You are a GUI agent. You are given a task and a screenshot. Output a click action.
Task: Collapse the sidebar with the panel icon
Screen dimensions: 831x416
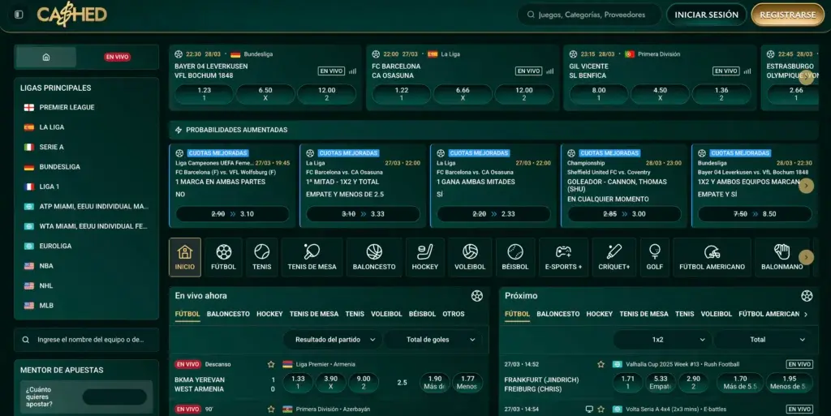[x=19, y=15]
